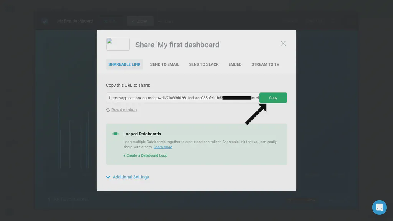Image resolution: width=393 pixels, height=221 pixels.
Task: Expand the Additional Settings section
Action: pyautogui.click(x=130, y=177)
